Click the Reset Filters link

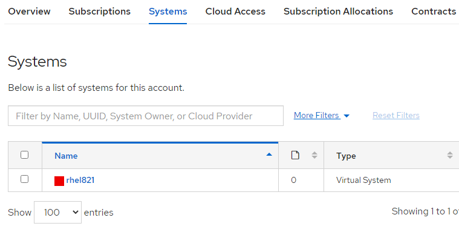pyautogui.click(x=396, y=116)
